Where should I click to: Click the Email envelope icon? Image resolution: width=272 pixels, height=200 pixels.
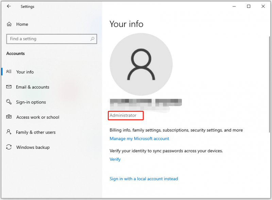pyautogui.click(x=9, y=87)
